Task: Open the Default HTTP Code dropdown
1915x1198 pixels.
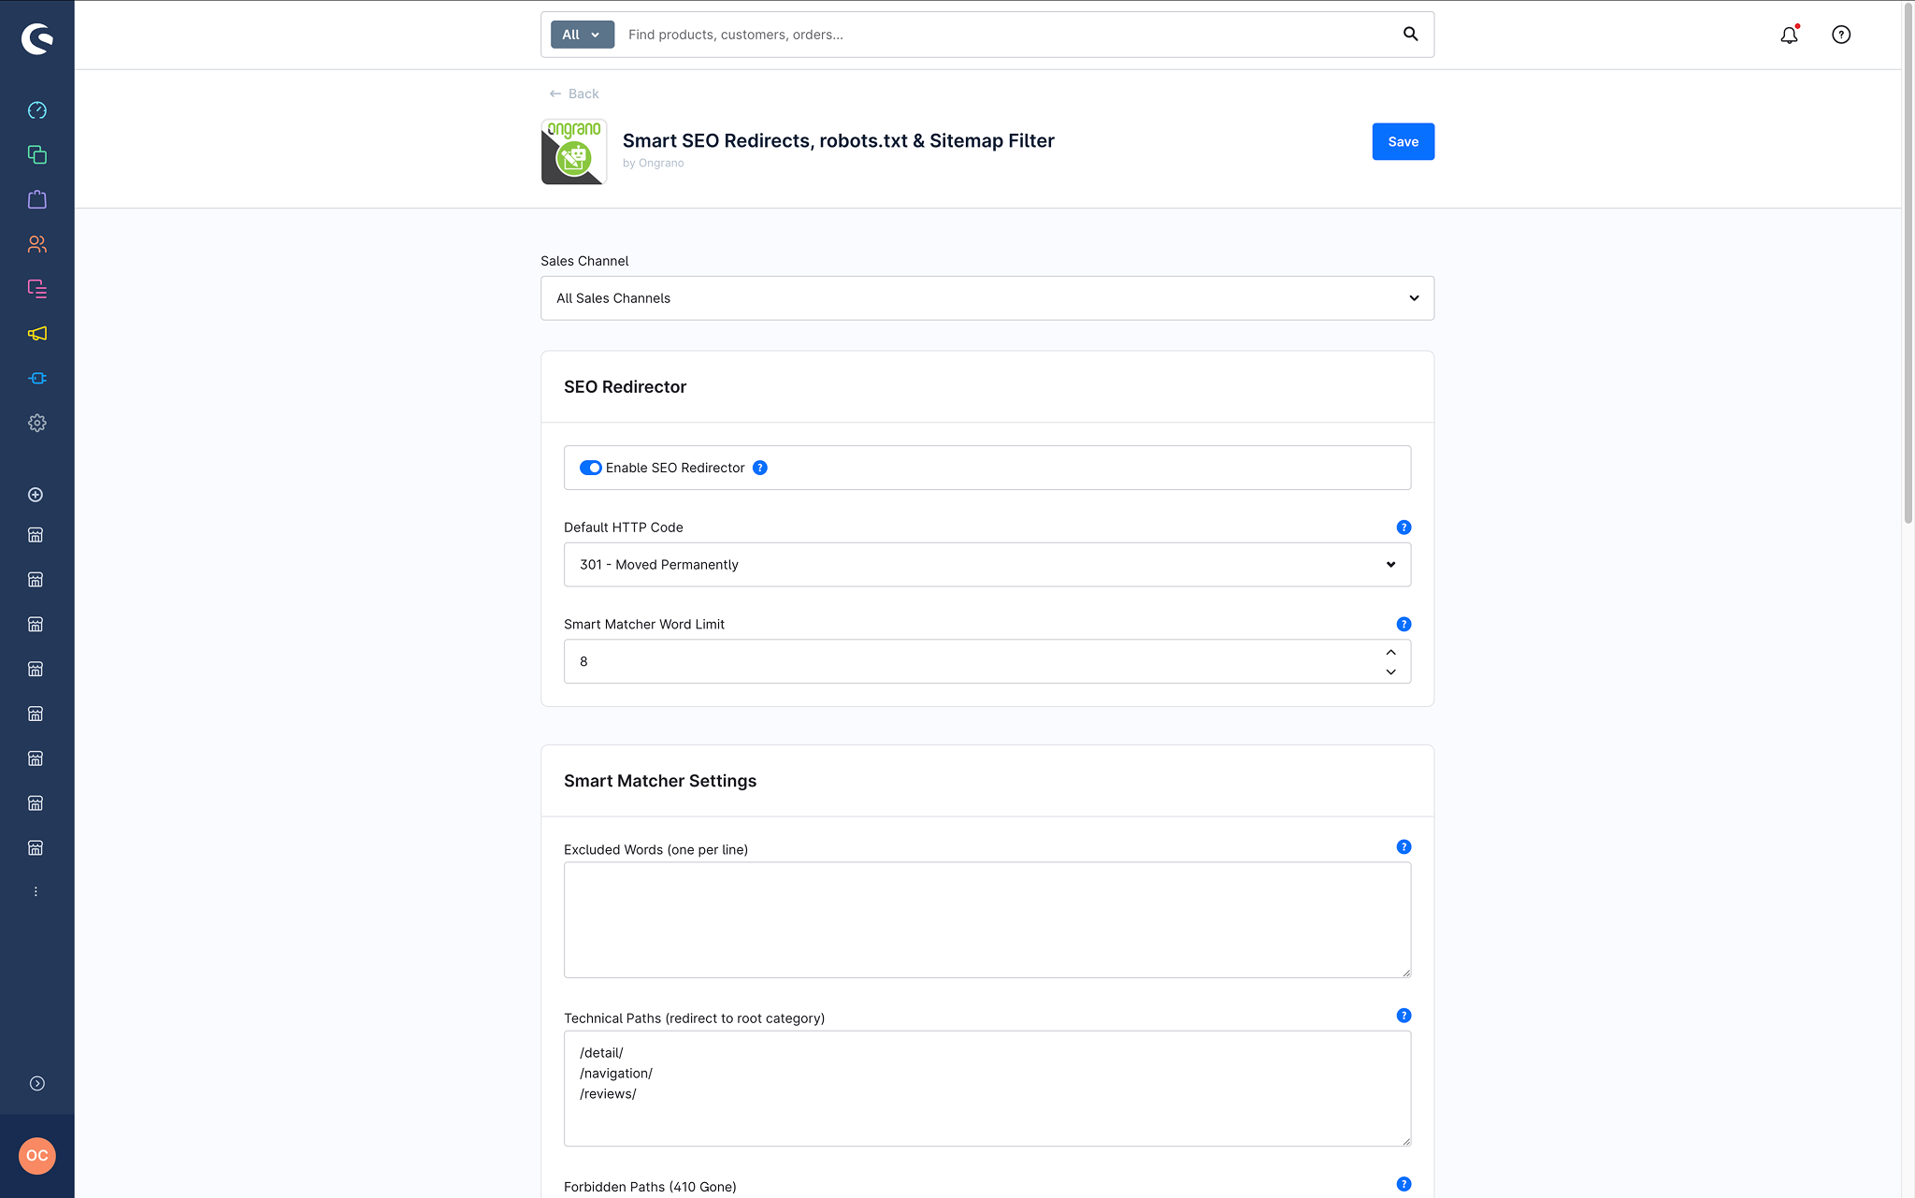Action: point(987,565)
